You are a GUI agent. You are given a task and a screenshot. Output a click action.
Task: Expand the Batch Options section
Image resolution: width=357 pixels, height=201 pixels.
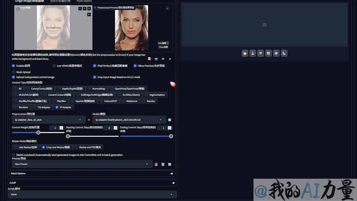tap(92, 173)
